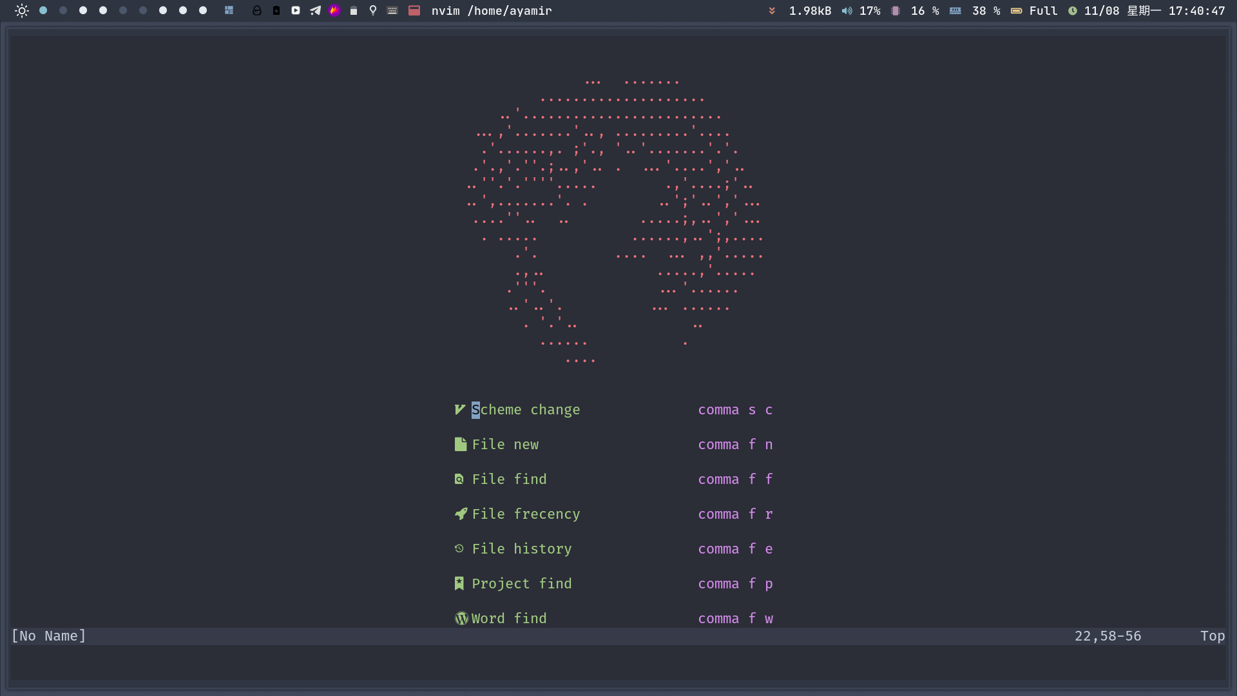Click the sun brightness icon
This screenshot has height=696, width=1237.
[22, 11]
